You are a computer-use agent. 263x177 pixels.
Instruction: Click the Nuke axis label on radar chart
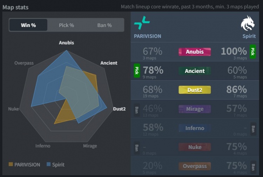pyautogui.click(x=13, y=109)
